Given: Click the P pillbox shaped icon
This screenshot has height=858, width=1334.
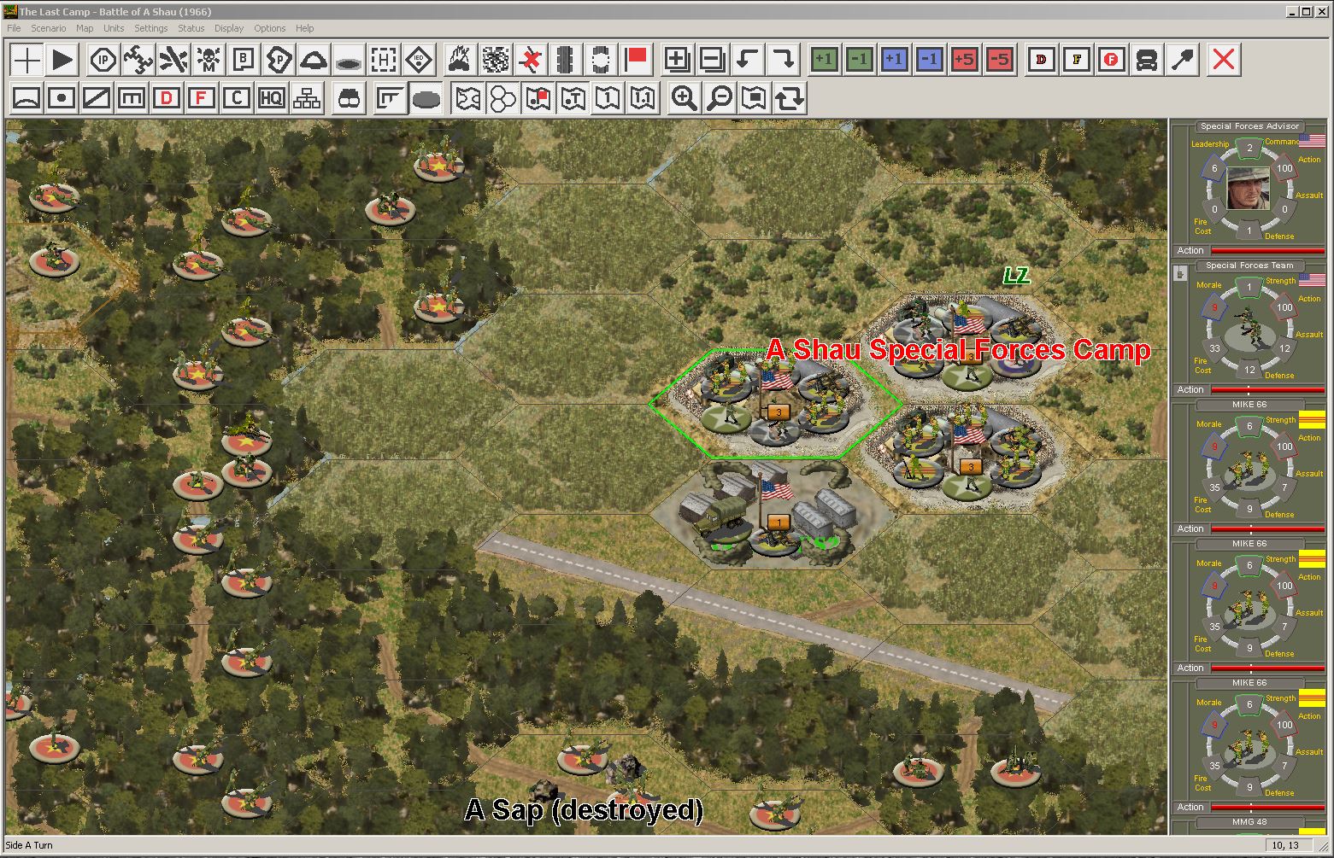Looking at the screenshot, I should coord(279,60).
